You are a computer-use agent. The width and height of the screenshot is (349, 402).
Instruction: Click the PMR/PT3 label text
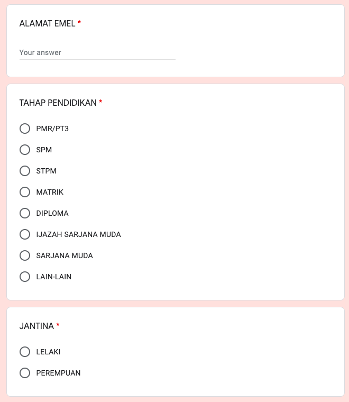(52, 129)
